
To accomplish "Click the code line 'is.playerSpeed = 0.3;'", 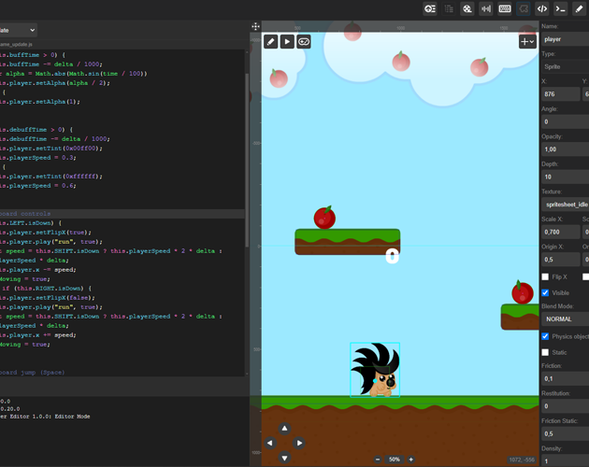I will (x=38, y=158).
